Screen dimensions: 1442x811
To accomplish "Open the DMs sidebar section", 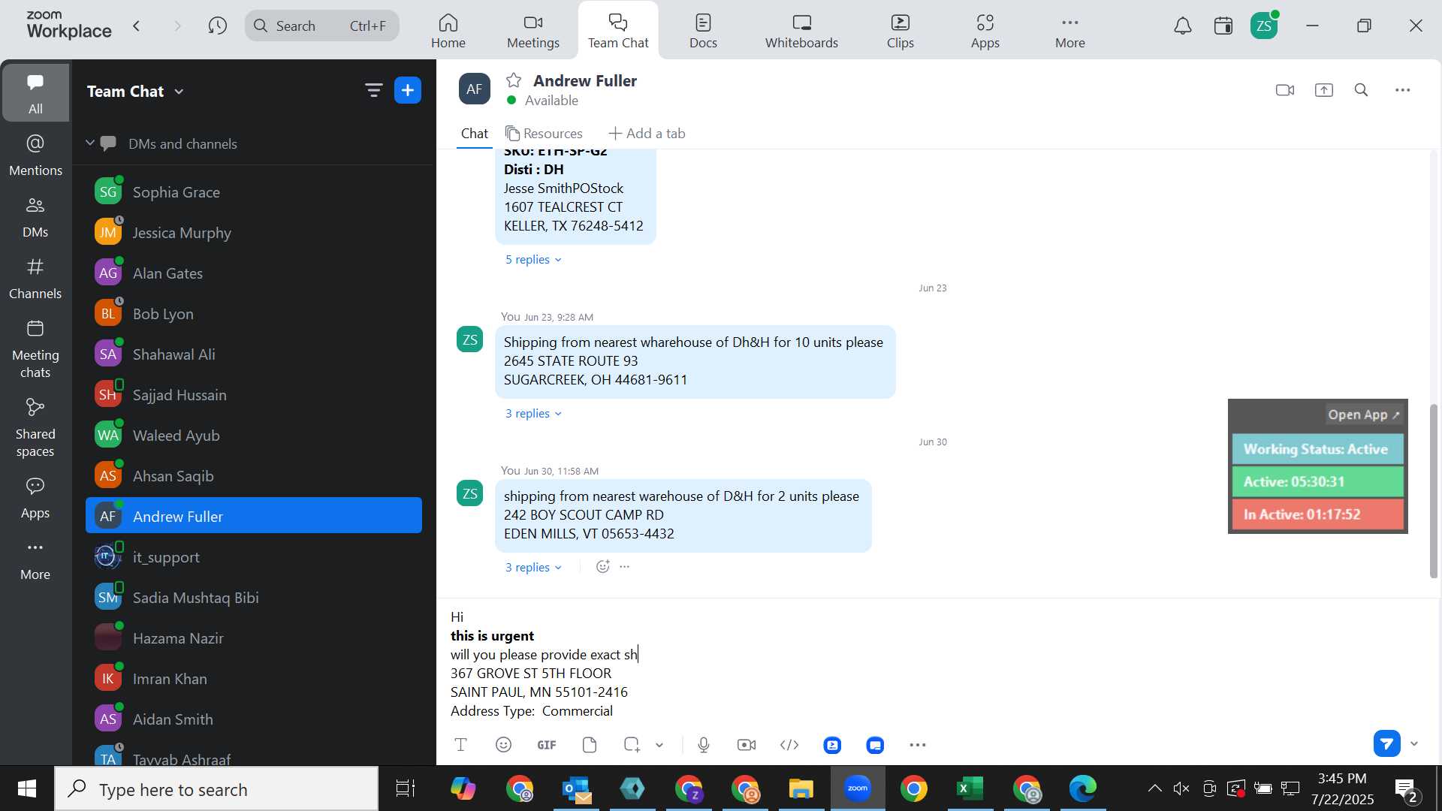I will [x=35, y=217].
